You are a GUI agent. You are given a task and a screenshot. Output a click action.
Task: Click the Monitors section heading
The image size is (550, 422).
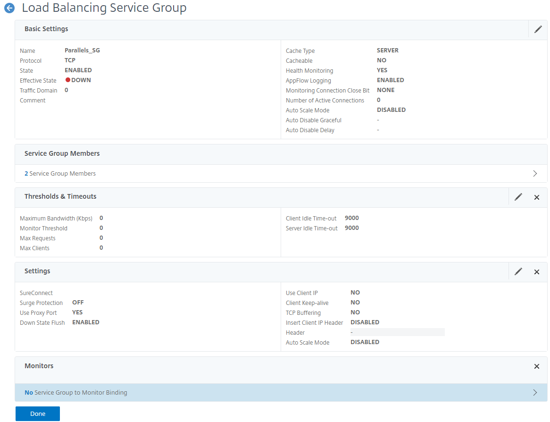coord(39,366)
